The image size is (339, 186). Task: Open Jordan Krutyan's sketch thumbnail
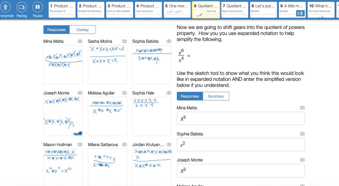152,167
